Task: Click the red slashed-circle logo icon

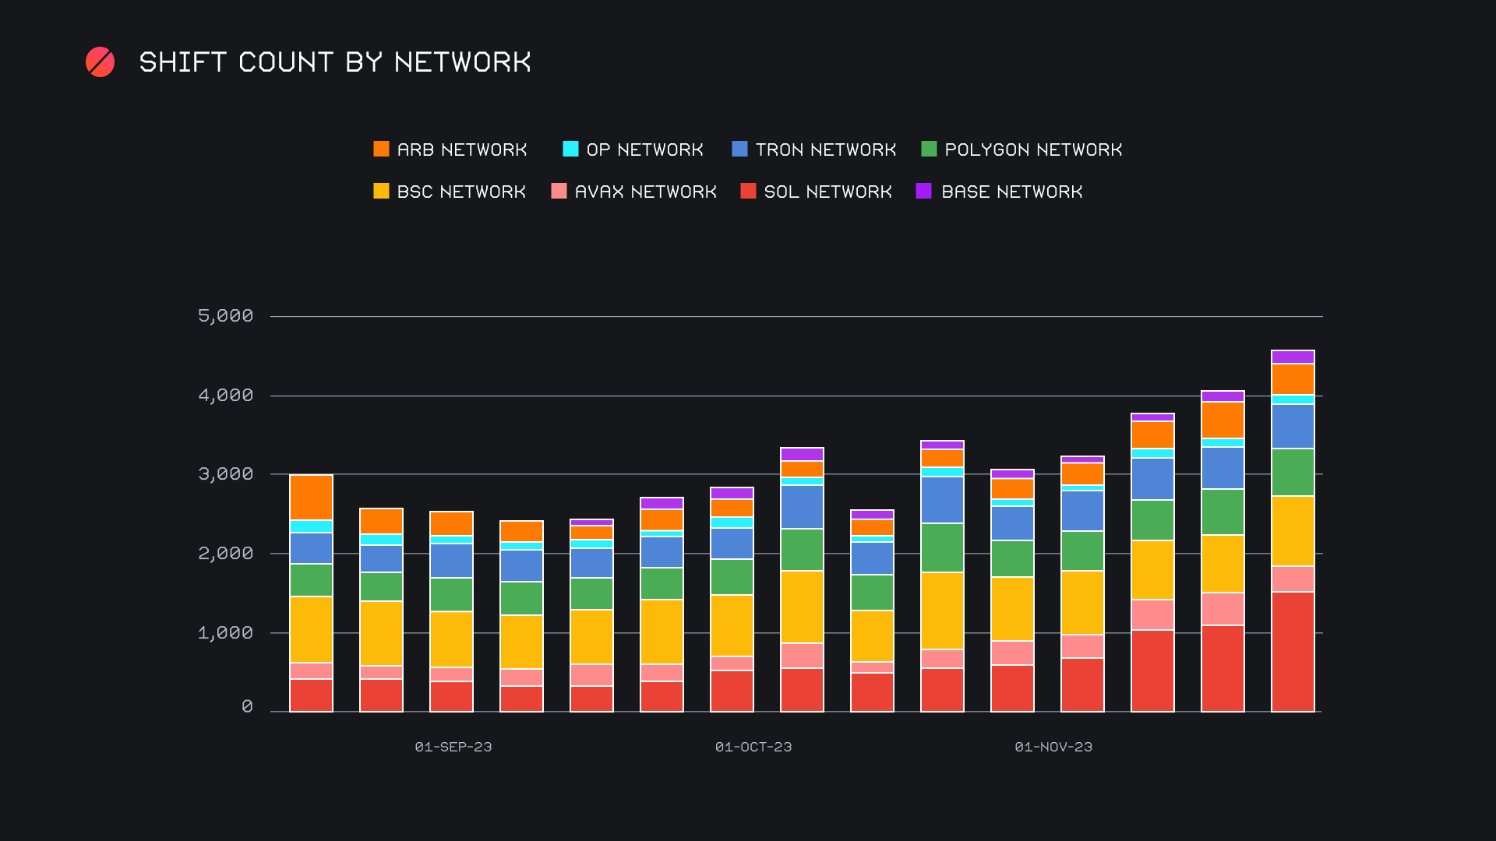Action: tap(100, 62)
